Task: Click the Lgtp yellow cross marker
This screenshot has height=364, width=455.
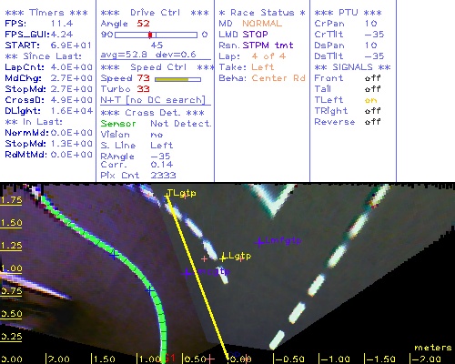Action: coord(224,258)
